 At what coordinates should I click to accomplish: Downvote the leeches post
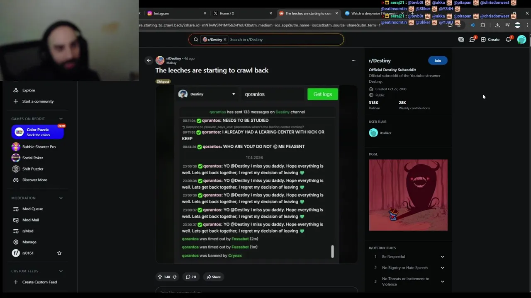click(x=175, y=277)
